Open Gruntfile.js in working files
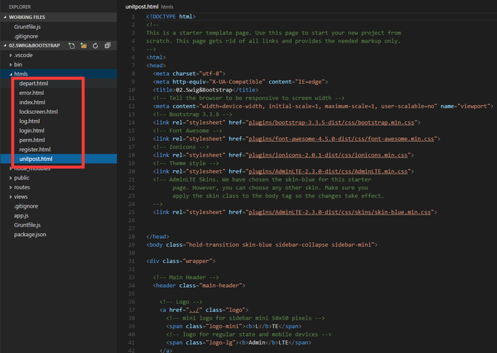Viewport: 497px width, 353px height. point(27,27)
